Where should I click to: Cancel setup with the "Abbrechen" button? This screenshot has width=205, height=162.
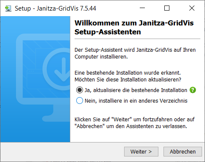point(183,151)
